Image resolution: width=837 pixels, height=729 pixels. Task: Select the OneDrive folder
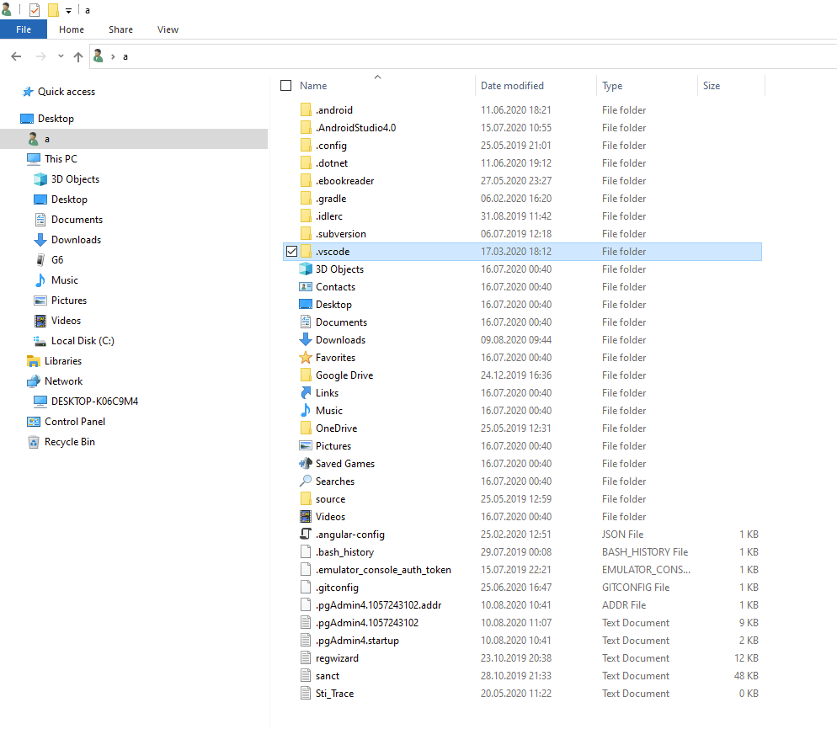coord(336,428)
